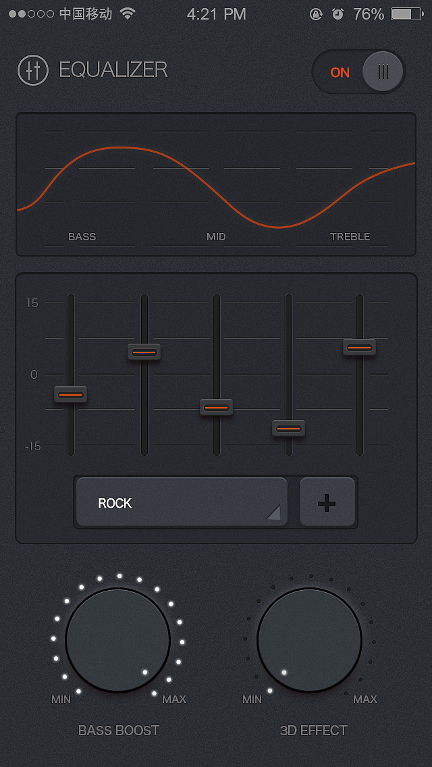Click the Bass Boost knob
The width and height of the screenshot is (432, 767).
[x=118, y=640]
